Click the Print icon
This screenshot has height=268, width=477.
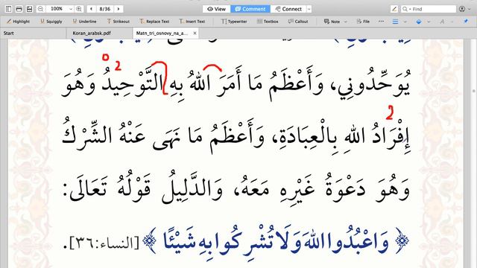point(19,9)
